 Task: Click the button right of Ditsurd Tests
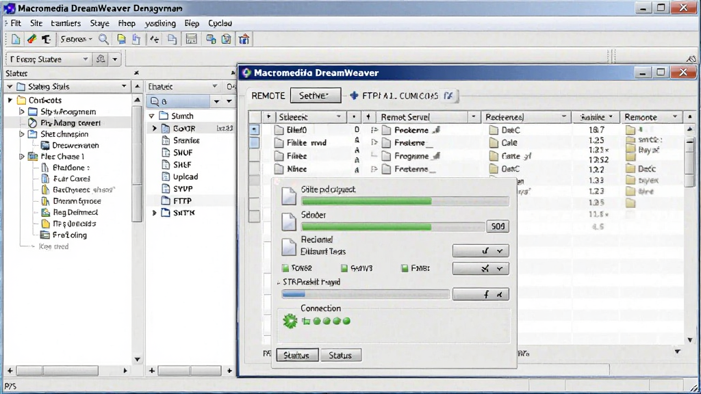click(481, 251)
